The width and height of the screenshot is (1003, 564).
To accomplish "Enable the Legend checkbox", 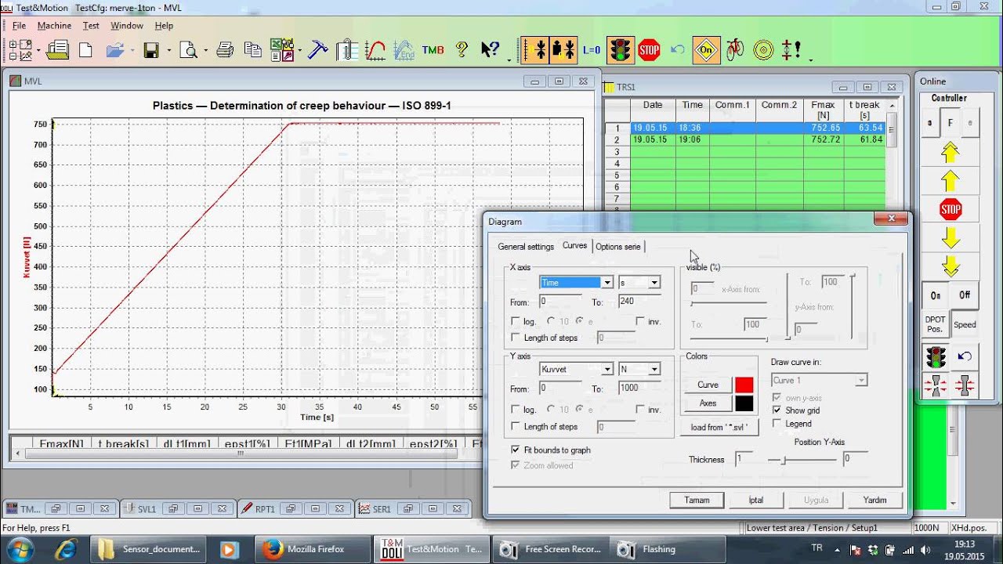I will (x=777, y=424).
